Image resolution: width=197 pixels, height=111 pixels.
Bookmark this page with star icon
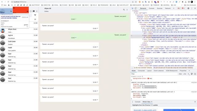coord(136,2)
